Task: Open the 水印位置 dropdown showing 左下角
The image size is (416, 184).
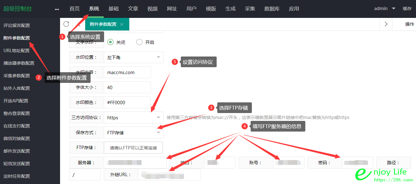Action: pos(133,57)
